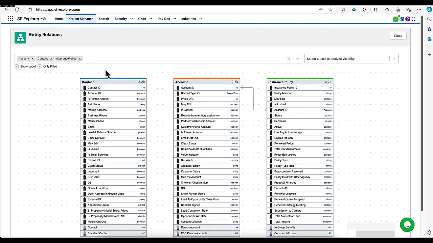Select the Mailing Address field in Contact

tap(113, 110)
